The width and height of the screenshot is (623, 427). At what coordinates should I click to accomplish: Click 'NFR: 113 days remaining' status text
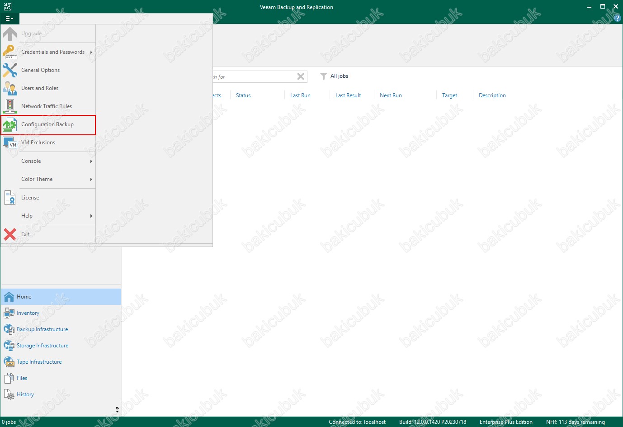(575, 422)
